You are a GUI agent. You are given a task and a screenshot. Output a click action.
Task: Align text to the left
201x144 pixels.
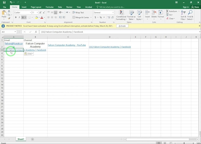[x=48, y=17]
